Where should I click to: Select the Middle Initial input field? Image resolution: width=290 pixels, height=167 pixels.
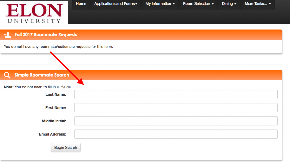(x=176, y=121)
